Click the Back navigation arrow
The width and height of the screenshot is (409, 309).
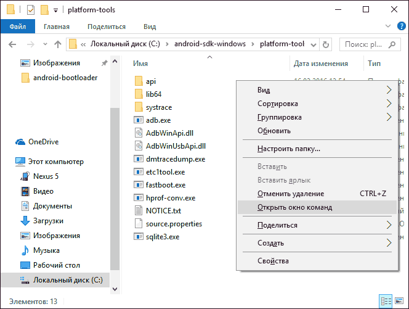coord(12,44)
